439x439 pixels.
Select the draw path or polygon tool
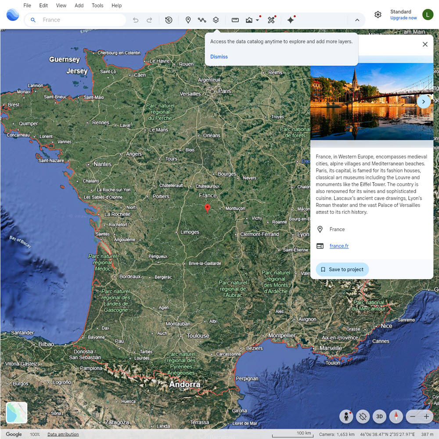(202, 20)
